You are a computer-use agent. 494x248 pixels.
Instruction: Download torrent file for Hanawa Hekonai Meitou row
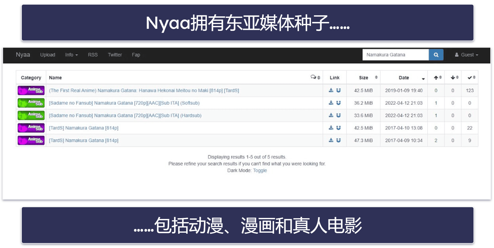(331, 90)
